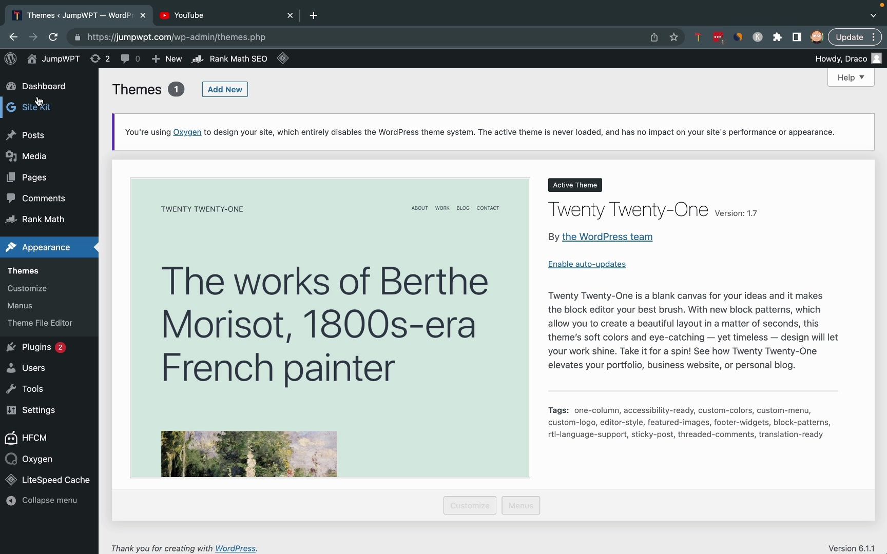Open Comments icon in sidebar
887x554 pixels.
[11, 198]
